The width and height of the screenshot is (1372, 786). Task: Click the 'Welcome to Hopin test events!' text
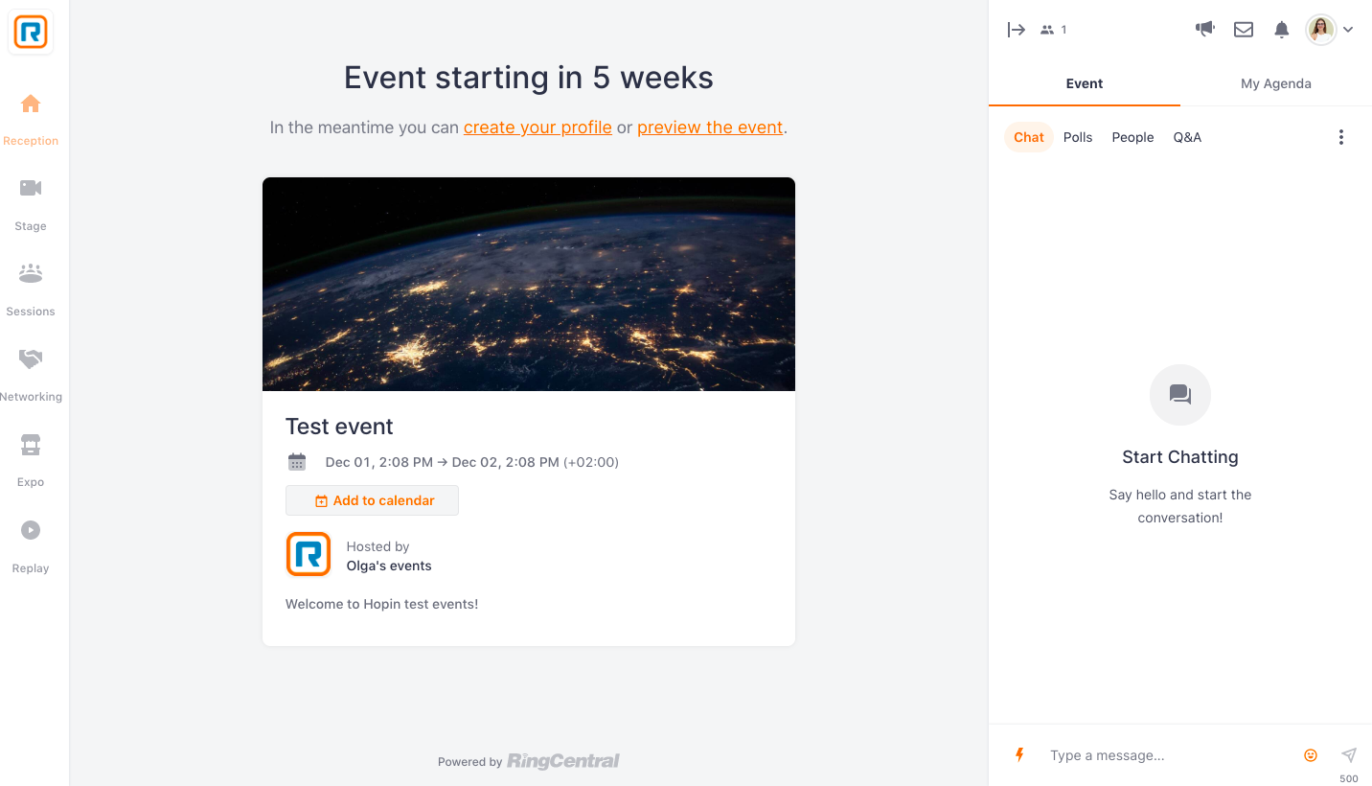(381, 604)
